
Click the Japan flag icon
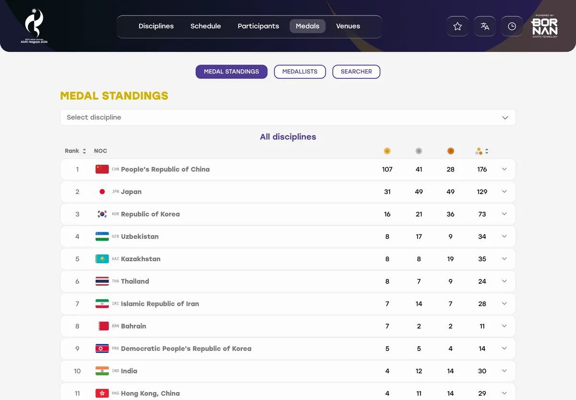[x=102, y=192]
